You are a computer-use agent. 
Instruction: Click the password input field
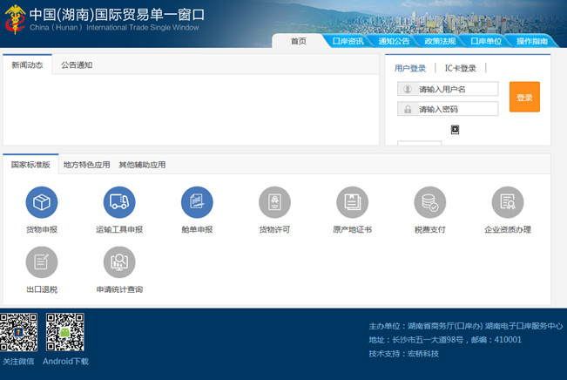point(457,109)
